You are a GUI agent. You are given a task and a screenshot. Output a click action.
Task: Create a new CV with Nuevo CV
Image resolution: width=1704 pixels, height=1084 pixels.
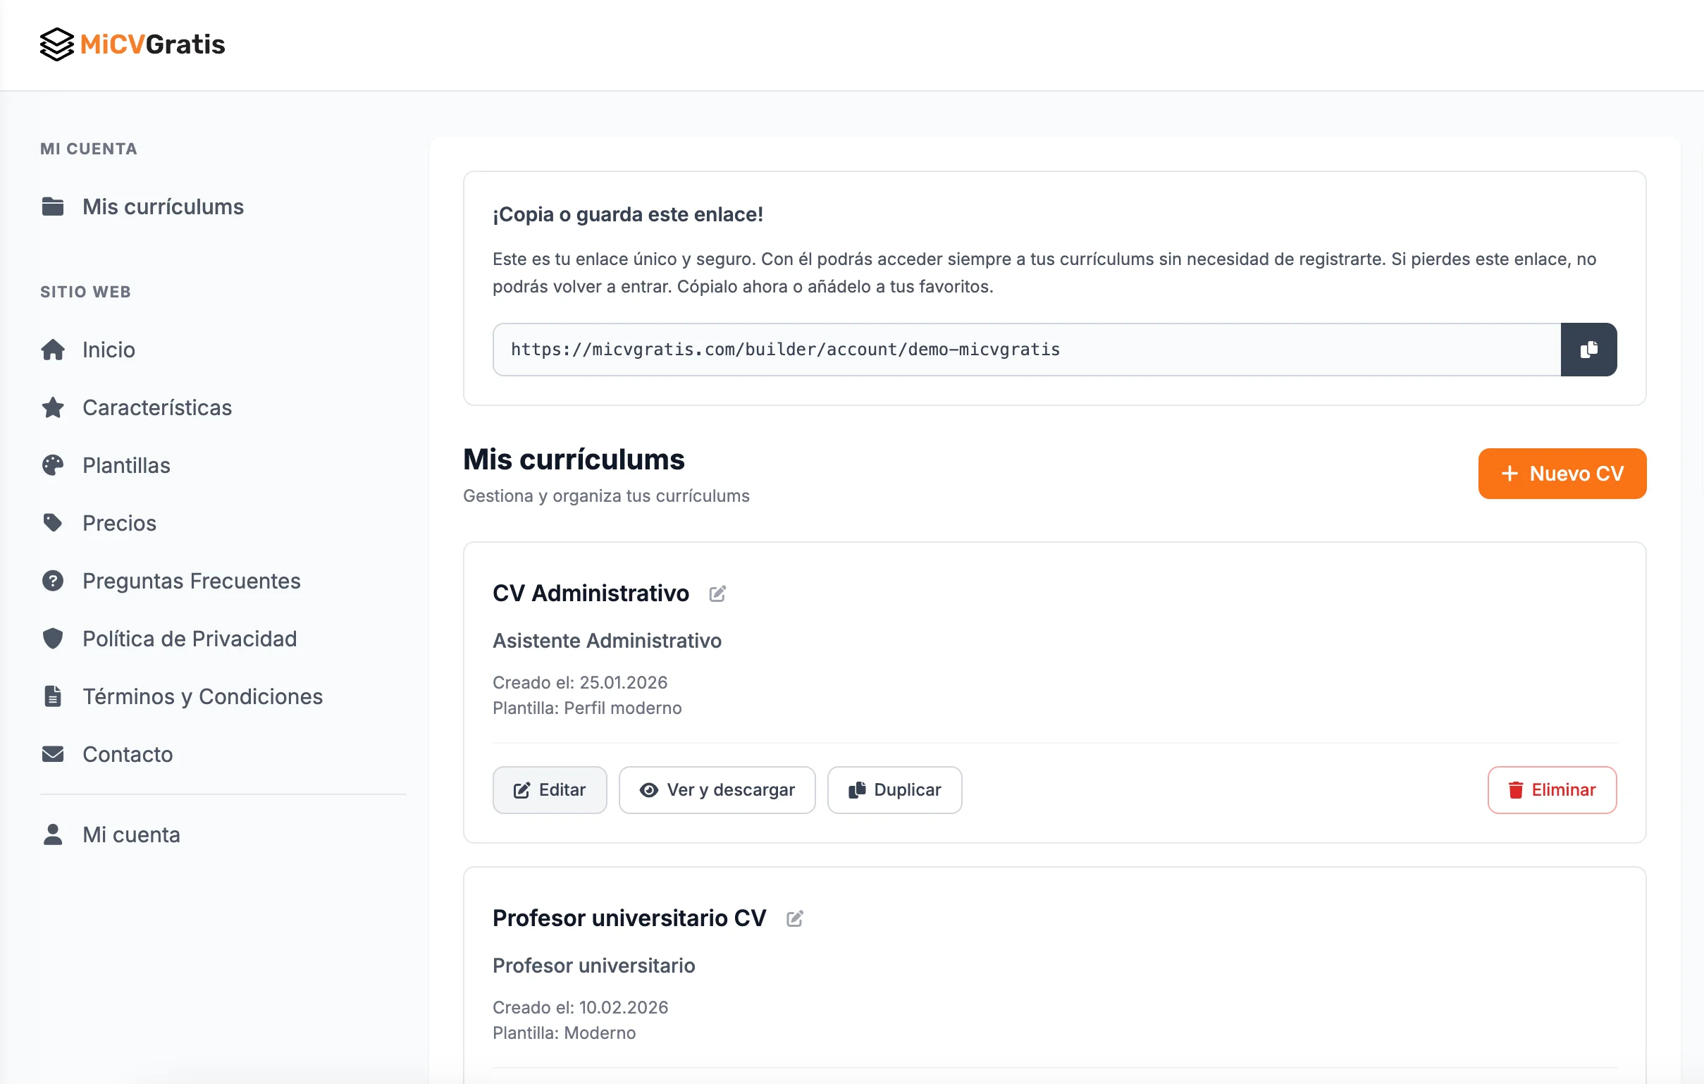click(x=1561, y=474)
